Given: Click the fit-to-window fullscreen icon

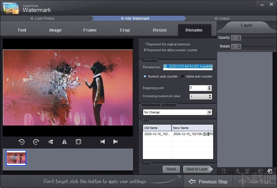Looking at the screenshot, I should [78, 142].
